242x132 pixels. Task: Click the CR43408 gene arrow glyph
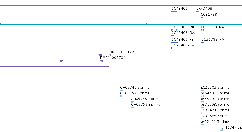(198, 11)
